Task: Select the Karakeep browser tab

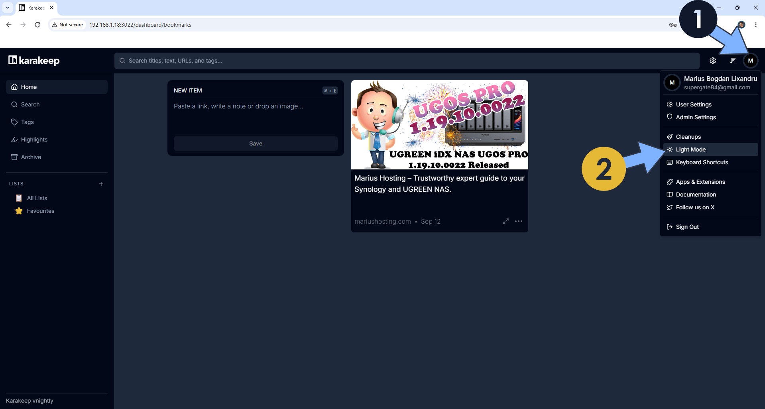Action: tap(36, 8)
